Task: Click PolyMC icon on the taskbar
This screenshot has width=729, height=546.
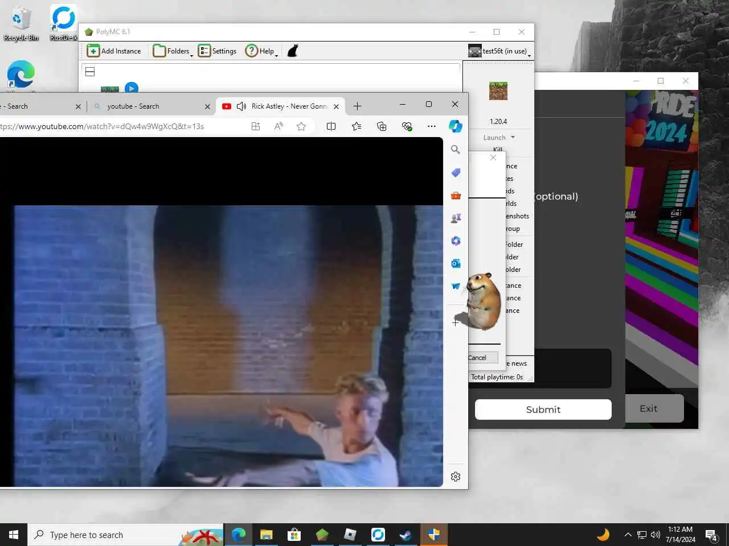Action: click(x=322, y=535)
